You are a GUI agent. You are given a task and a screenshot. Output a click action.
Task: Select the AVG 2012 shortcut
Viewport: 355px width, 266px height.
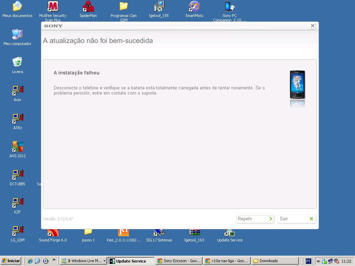(x=17, y=150)
